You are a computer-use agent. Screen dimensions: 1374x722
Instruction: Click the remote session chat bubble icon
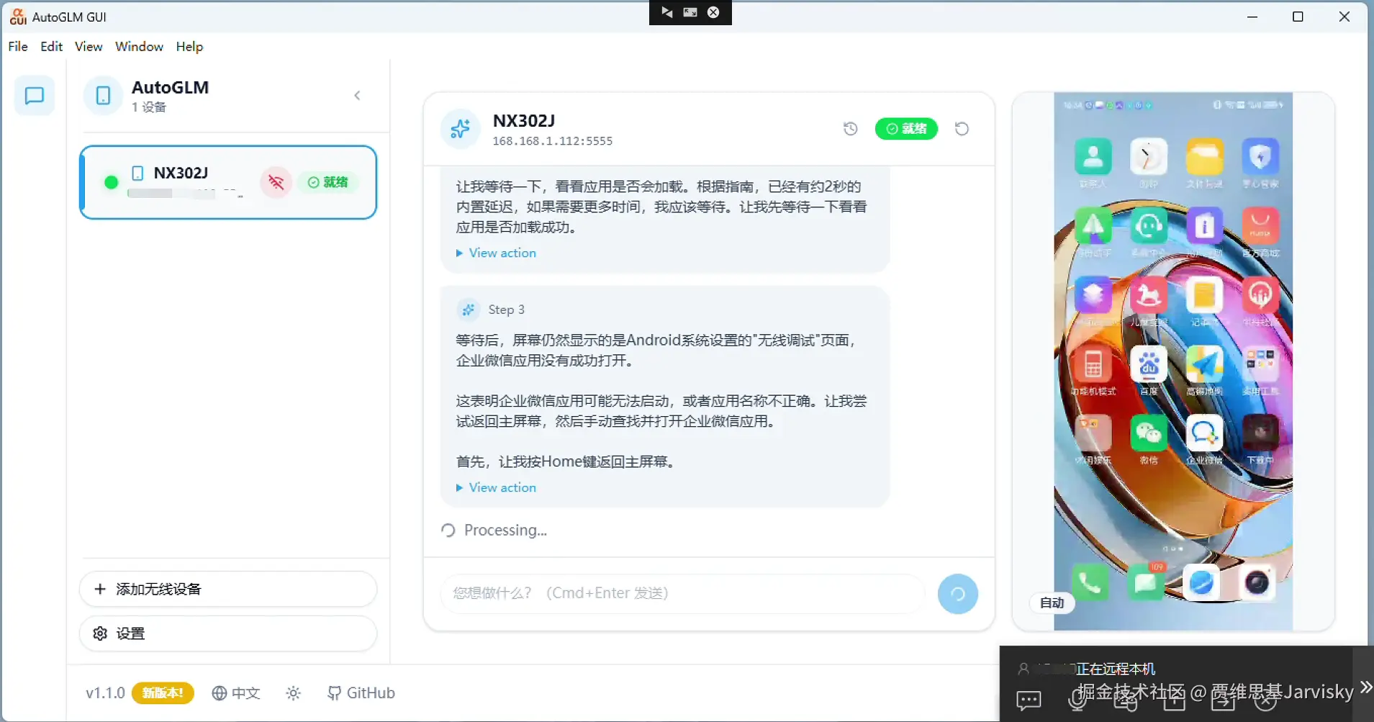(x=1029, y=700)
